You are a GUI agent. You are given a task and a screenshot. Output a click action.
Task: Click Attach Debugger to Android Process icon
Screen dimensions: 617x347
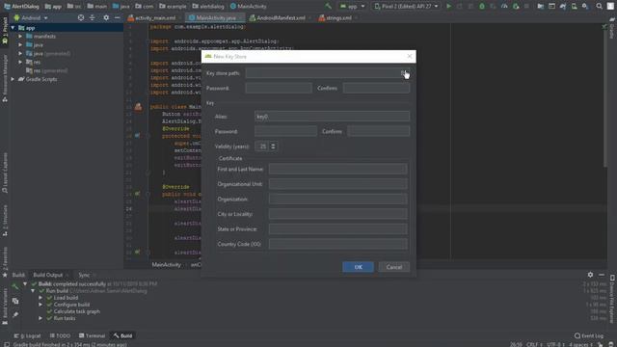click(516, 7)
